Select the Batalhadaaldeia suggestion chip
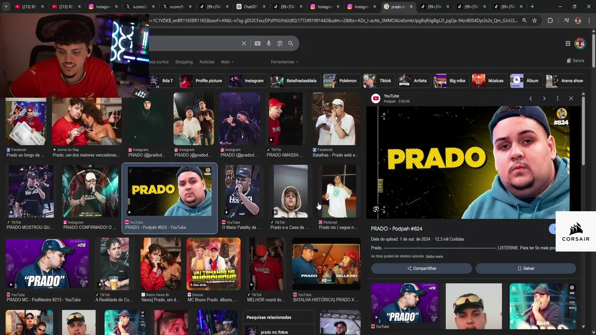This screenshot has height=335, width=596. [295, 80]
